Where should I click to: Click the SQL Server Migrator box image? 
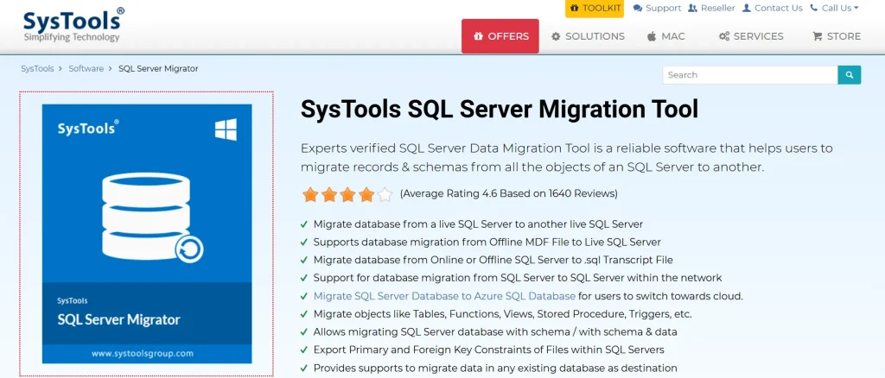[147, 234]
